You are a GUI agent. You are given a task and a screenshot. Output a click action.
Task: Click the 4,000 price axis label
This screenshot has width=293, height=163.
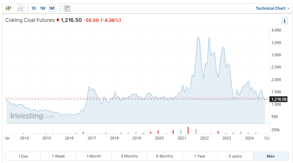tap(276, 30)
